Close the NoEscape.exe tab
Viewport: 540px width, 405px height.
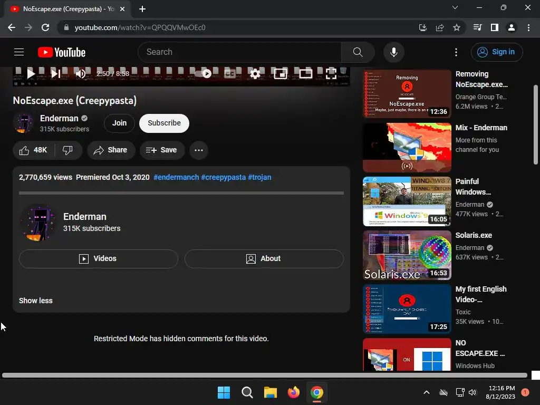122,9
